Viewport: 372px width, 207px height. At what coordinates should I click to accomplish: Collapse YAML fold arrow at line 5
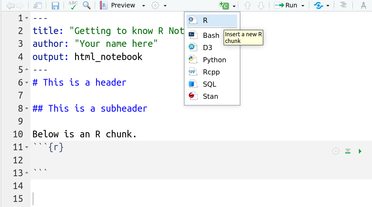point(27,69)
